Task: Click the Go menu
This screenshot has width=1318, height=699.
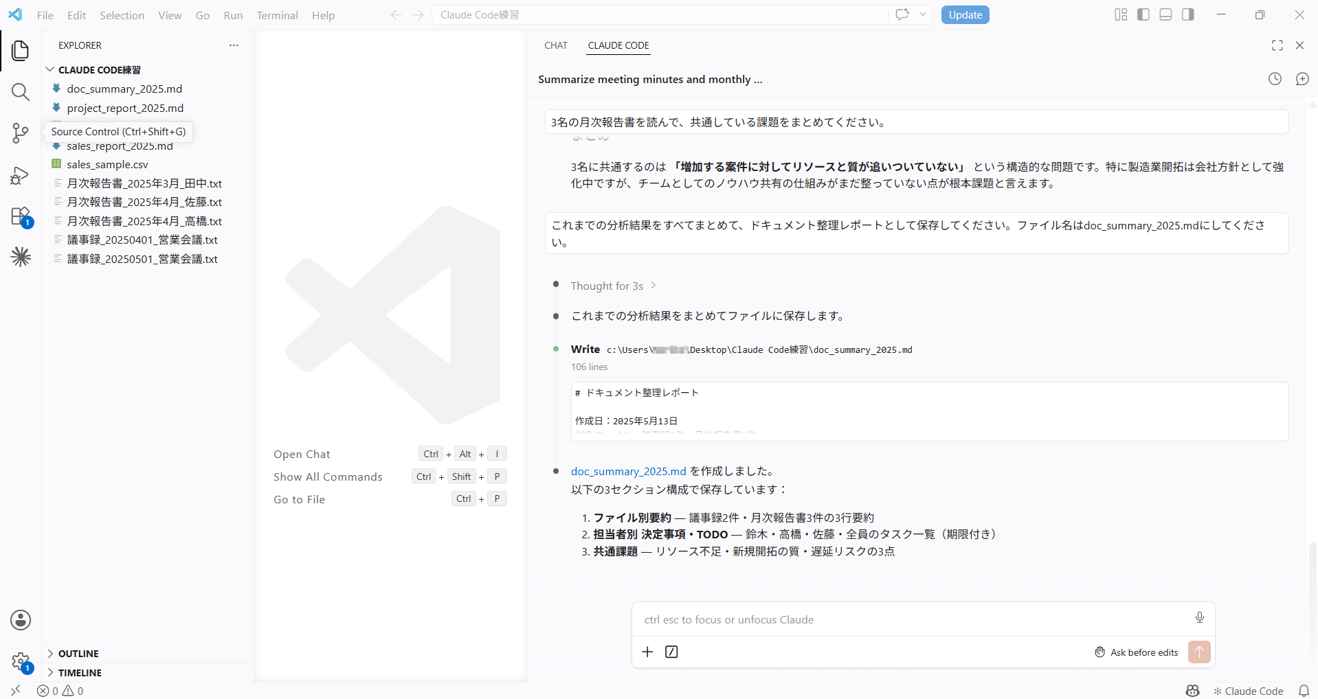Action: click(x=203, y=15)
